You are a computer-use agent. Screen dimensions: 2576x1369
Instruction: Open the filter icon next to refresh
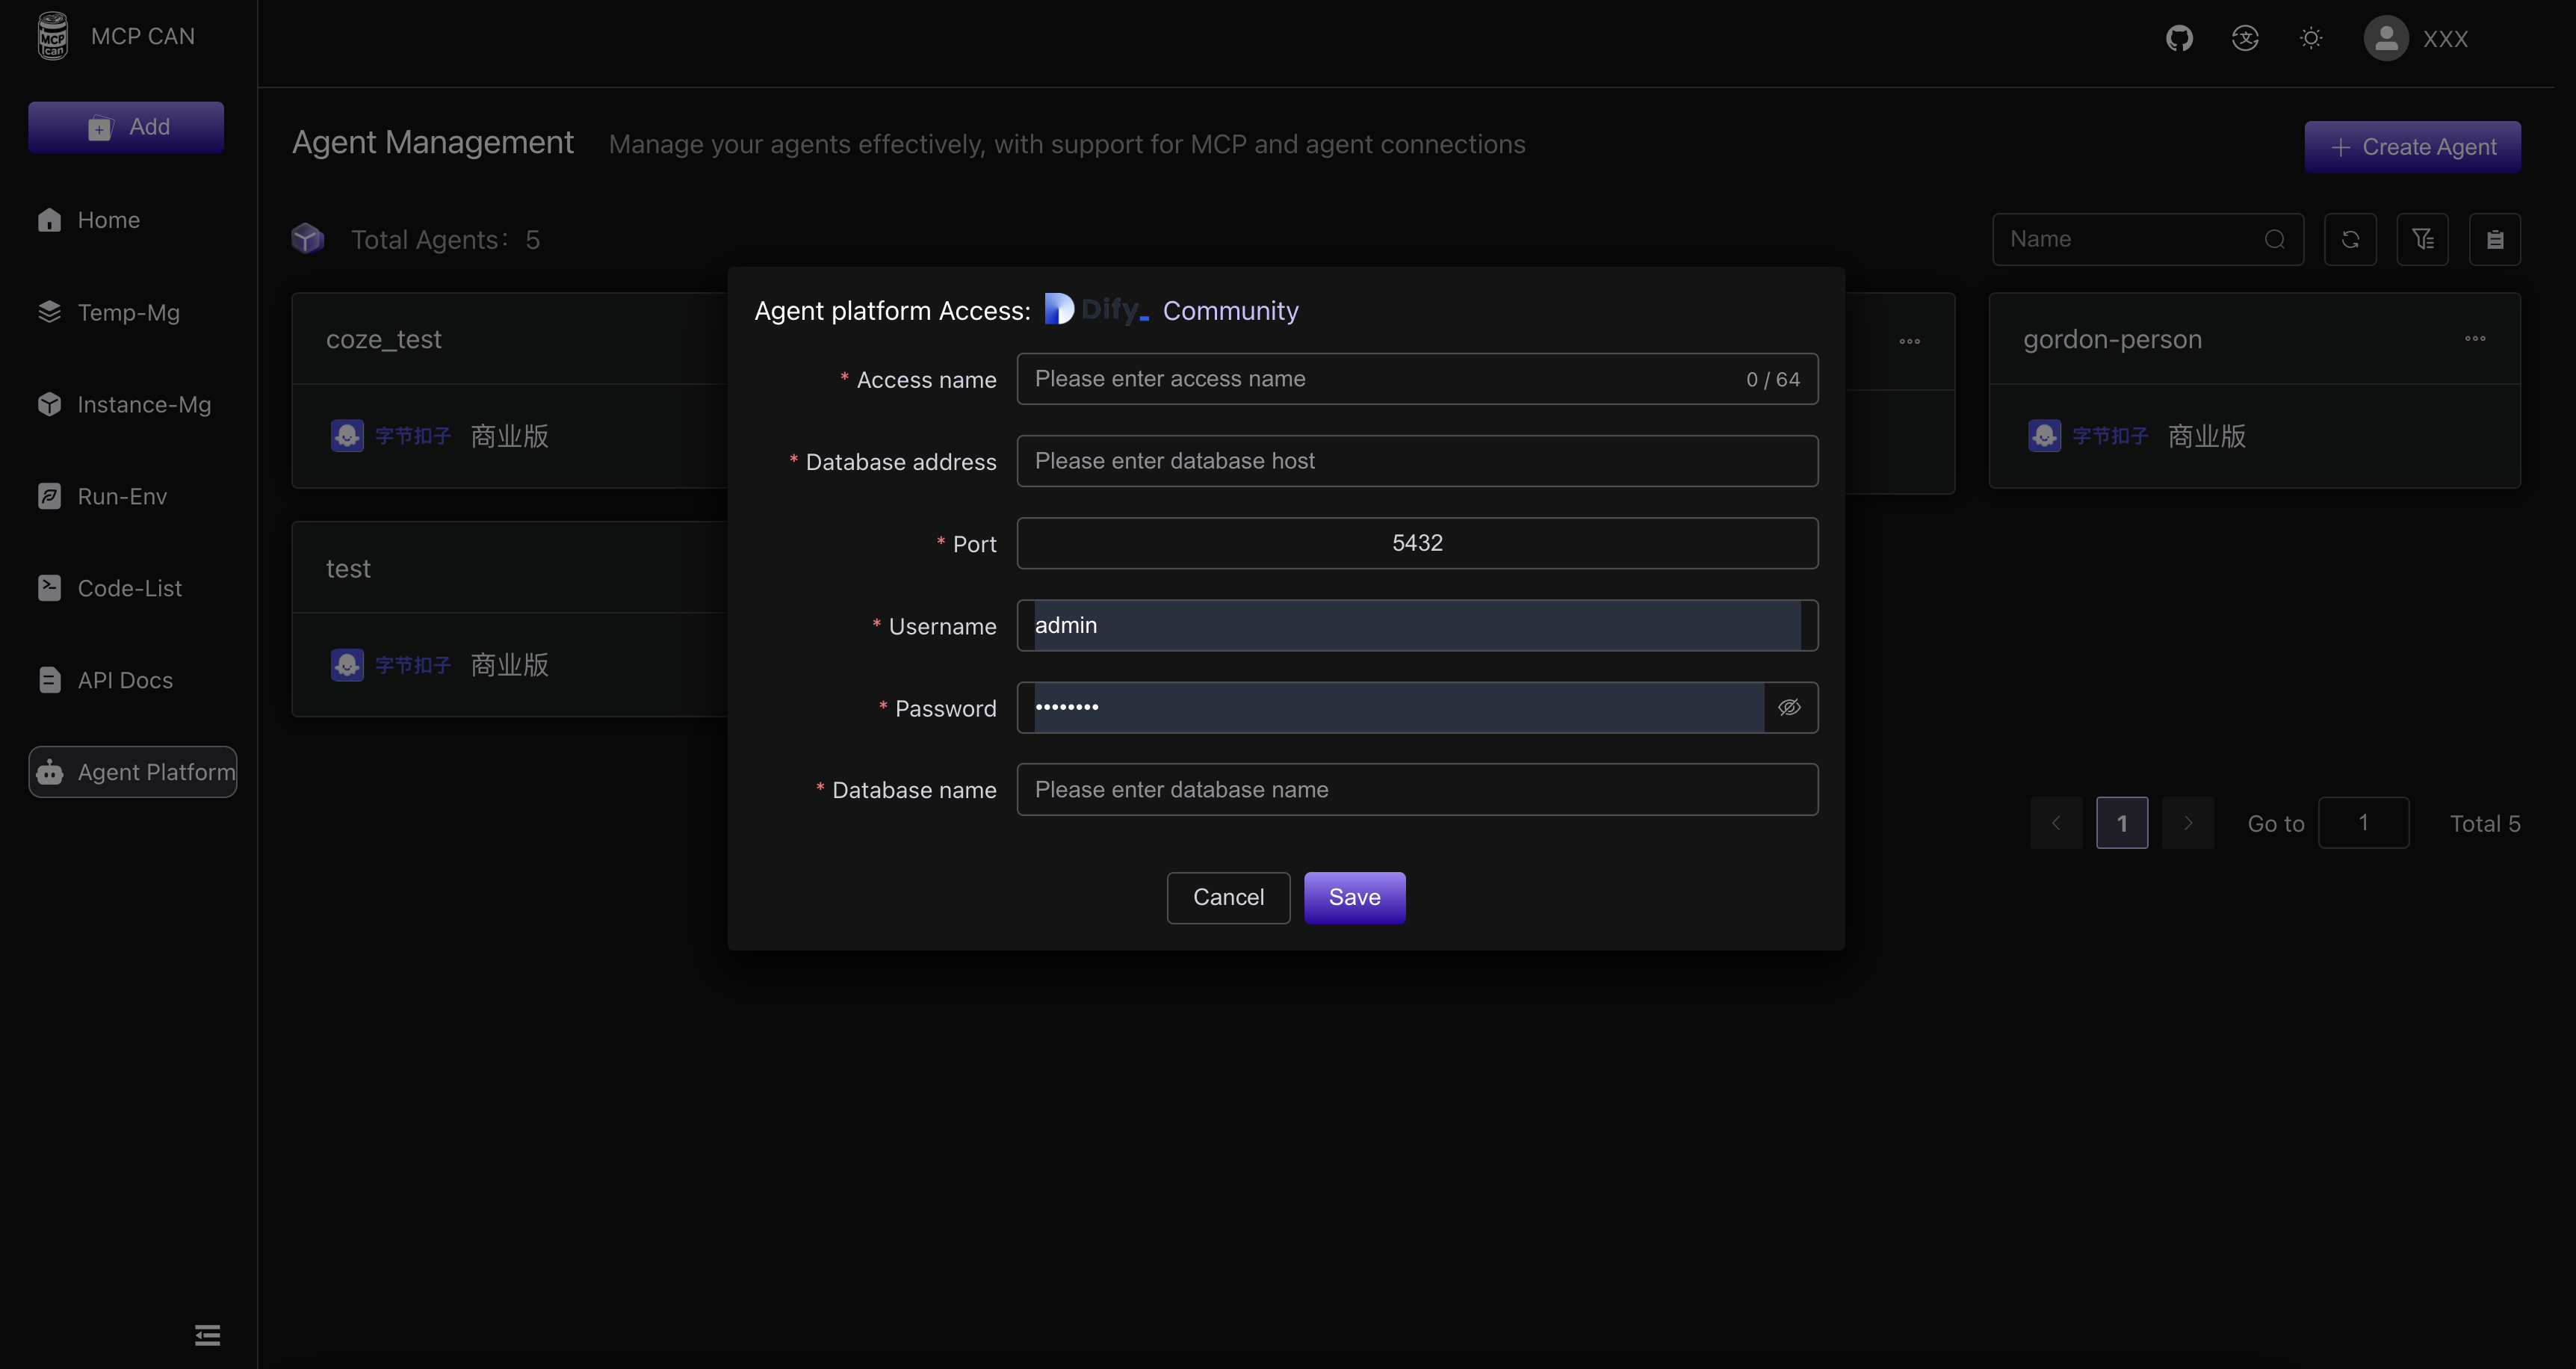[2422, 239]
